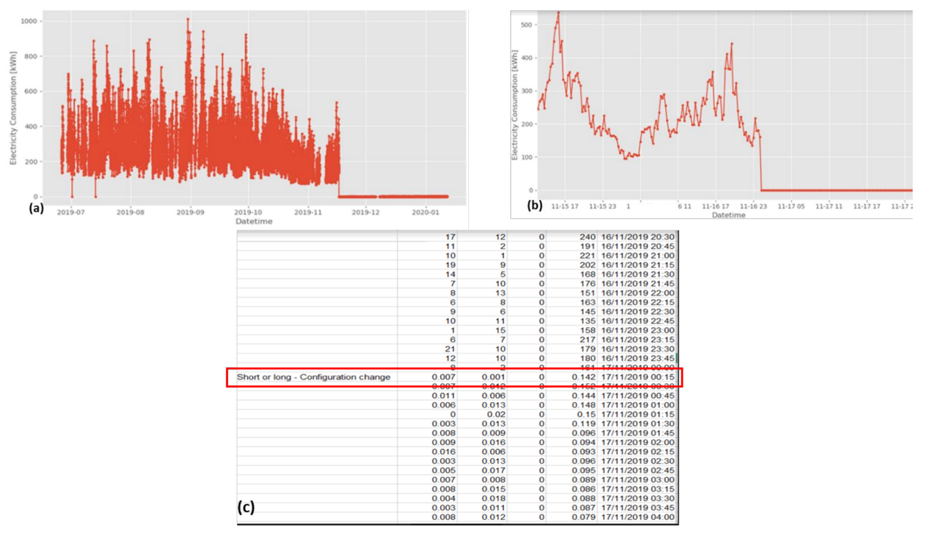Click the 500 y-axis label in chart (b)
This screenshot has width=927, height=538.
click(x=525, y=24)
